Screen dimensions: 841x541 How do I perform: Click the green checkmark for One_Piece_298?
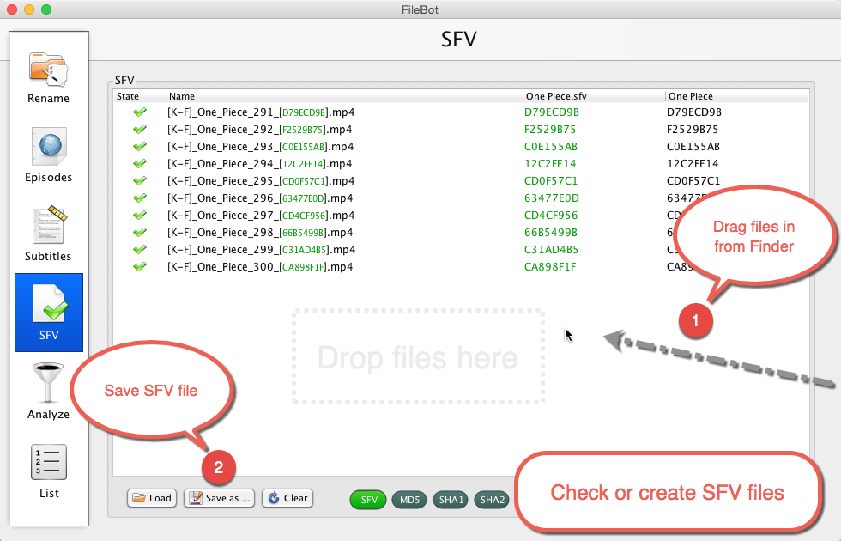[x=140, y=233]
